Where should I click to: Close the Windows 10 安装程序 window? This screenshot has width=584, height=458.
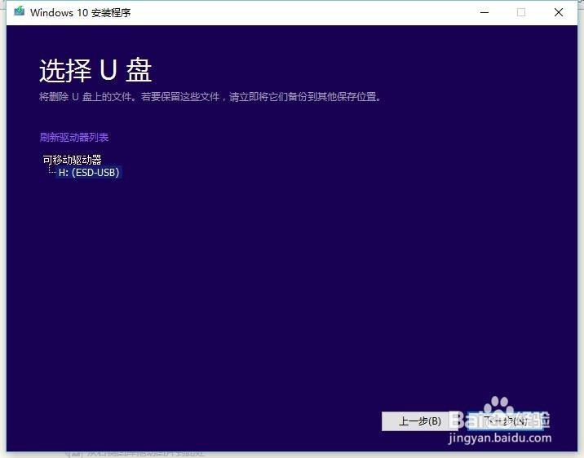pyautogui.click(x=558, y=12)
